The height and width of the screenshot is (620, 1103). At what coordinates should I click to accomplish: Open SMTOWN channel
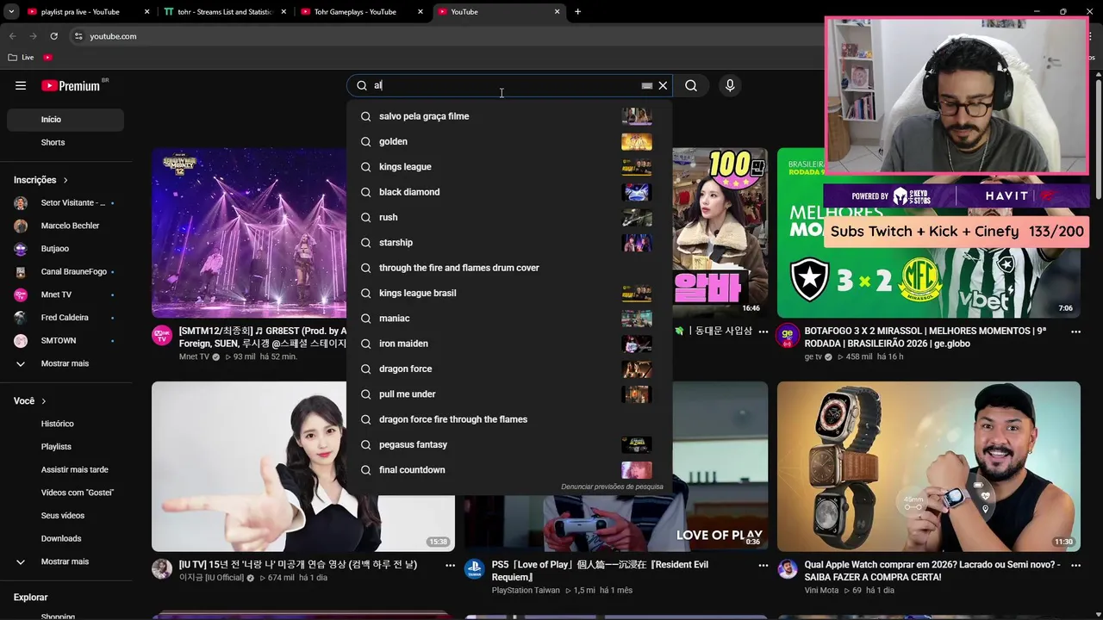click(x=65, y=341)
